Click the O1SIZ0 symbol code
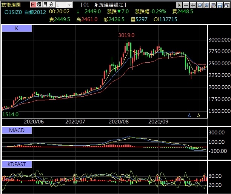Screen dimensions: 231x194 [x=13, y=12]
